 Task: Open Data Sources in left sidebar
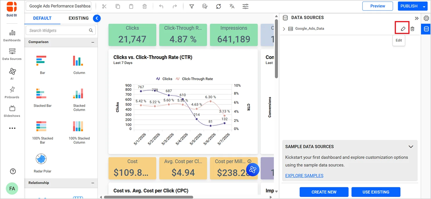[x=12, y=54]
